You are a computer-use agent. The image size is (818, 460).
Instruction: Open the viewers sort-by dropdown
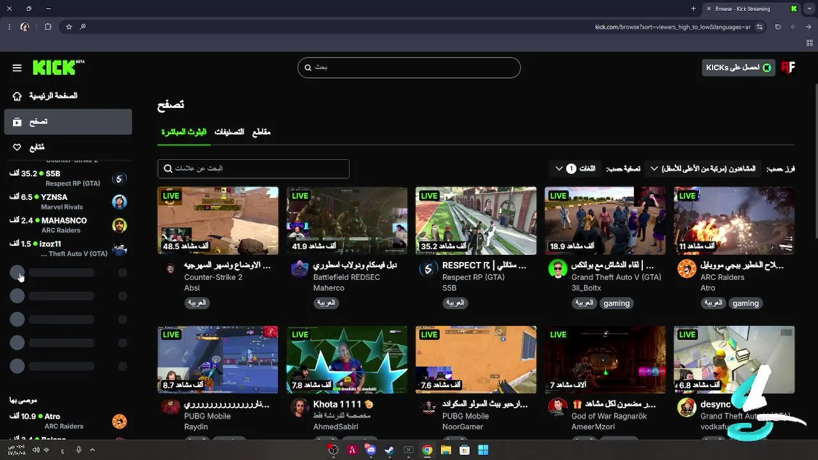pyautogui.click(x=703, y=169)
